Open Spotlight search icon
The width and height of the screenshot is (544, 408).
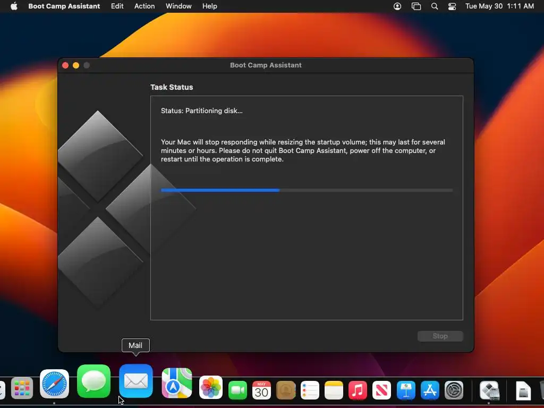[435, 6]
